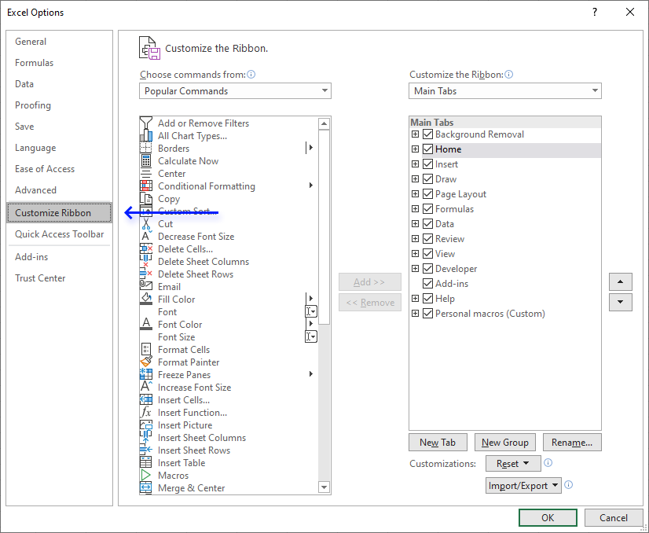Open the Choose commands from dropdown
The height and width of the screenshot is (533, 649).
(235, 90)
